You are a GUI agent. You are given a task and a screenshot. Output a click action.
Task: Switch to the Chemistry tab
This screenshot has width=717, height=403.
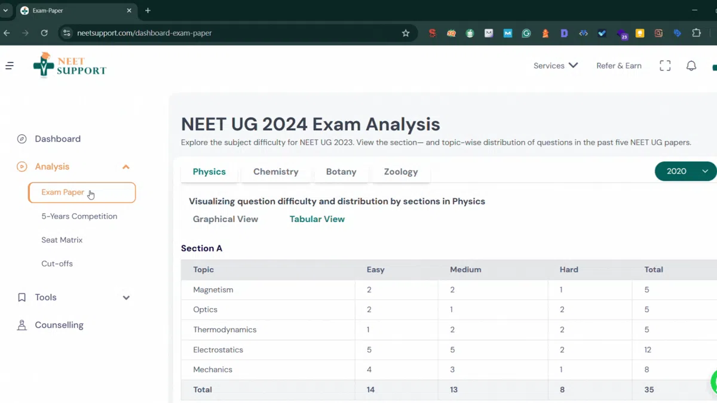[275, 172]
